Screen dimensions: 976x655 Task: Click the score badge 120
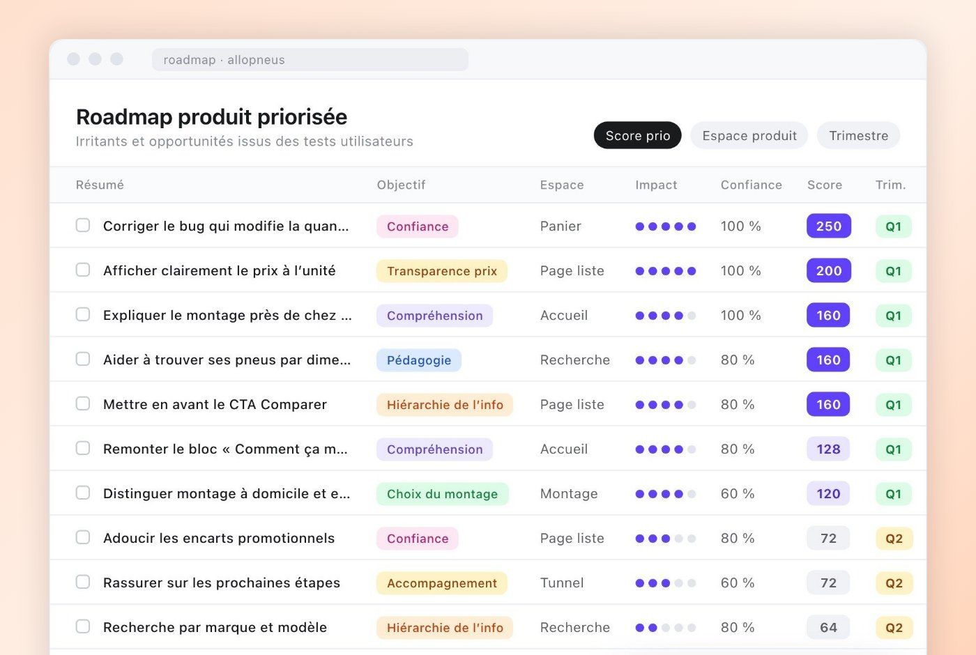828,493
